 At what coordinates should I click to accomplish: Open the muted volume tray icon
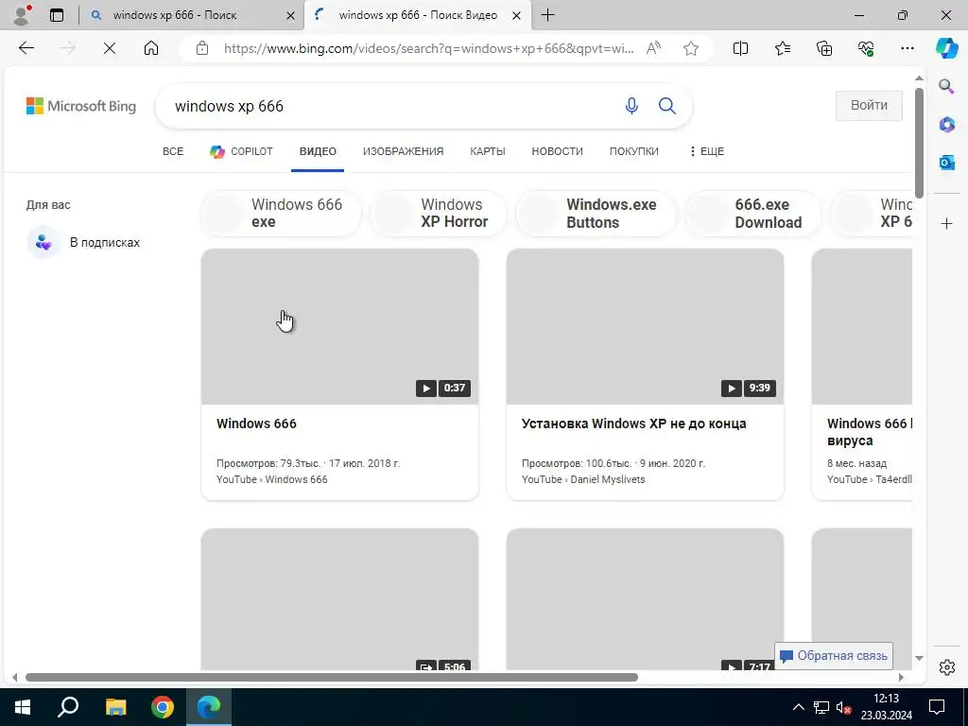point(844,707)
